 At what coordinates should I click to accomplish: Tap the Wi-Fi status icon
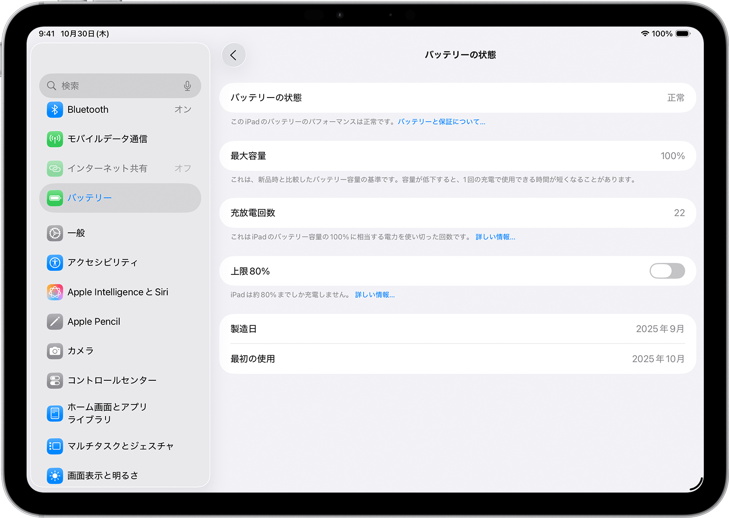(645, 33)
